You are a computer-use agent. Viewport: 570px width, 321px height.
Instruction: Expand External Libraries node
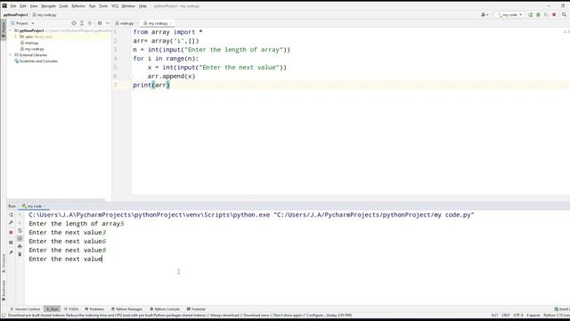[x=10, y=55]
